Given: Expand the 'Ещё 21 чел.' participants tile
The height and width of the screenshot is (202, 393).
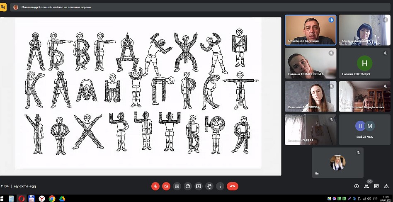Looking at the screenshot, I should (x=364, y=129).
